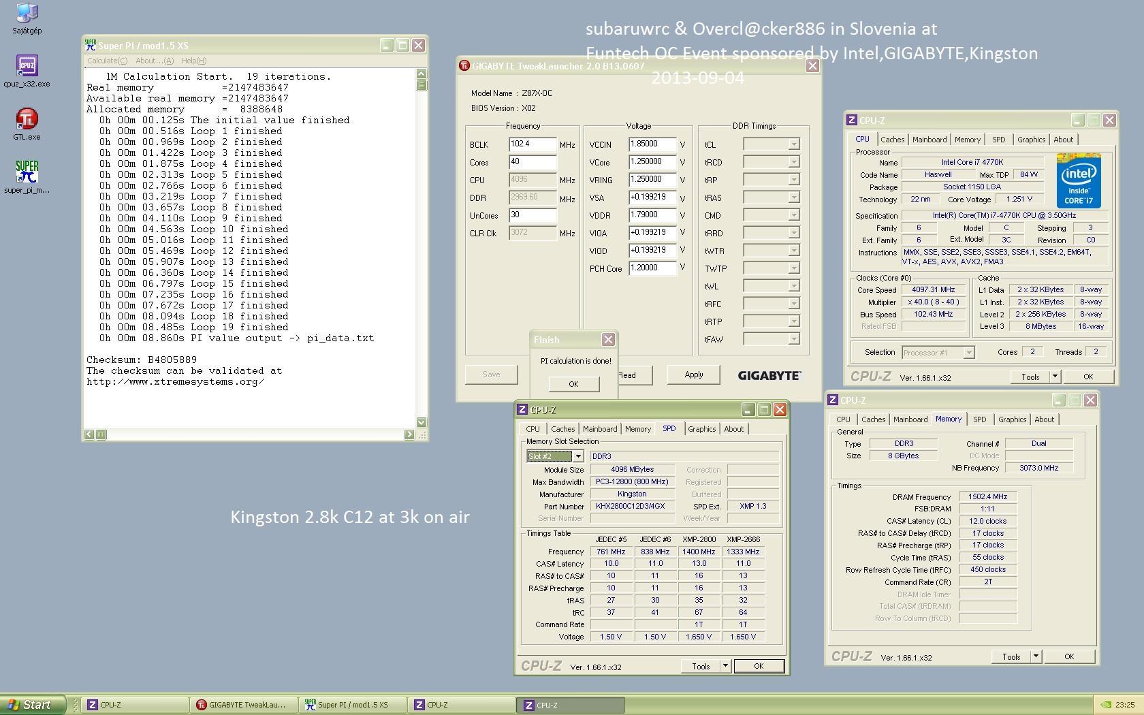Click Apply in GIGABYTE TweakLauncher
This screenshot has width=1144, height=715.
pyautogui.click(x=693, y=375)
